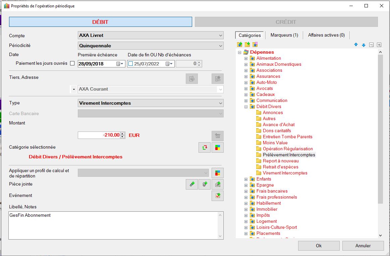390x256 pixels.
Task: Click the red-green swap category arrows icon
Action: [204, 147]
